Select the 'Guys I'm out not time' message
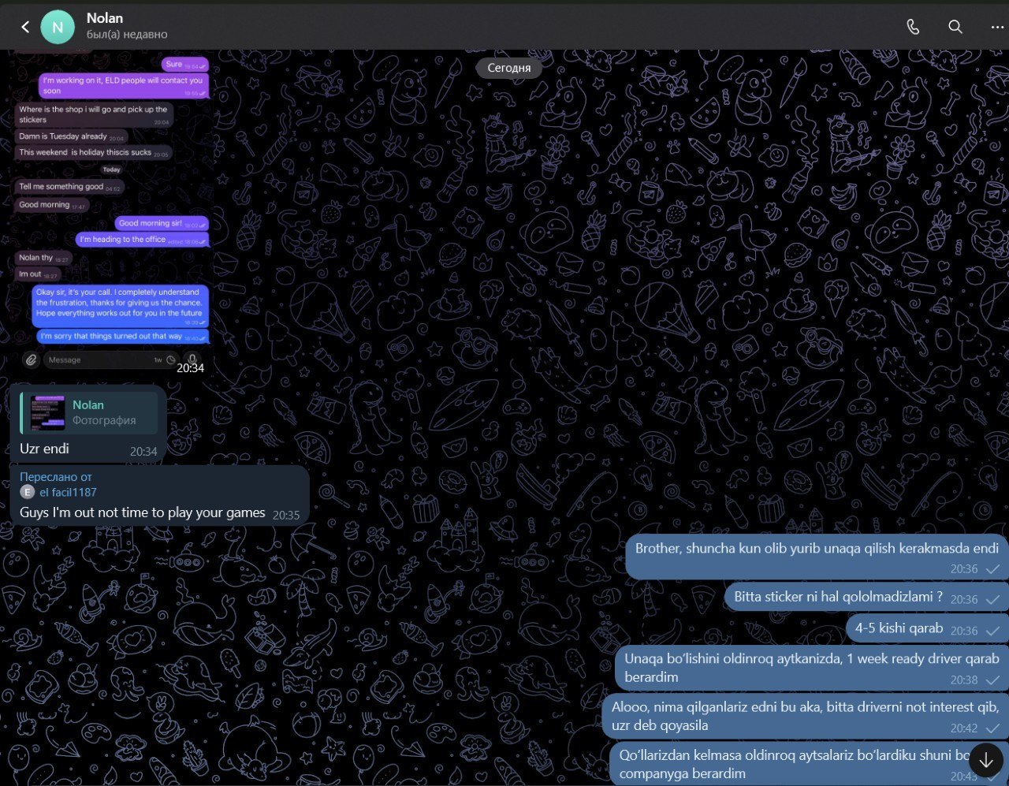The width and height of the screenshot is (1009, 786). tap(143, 512)
